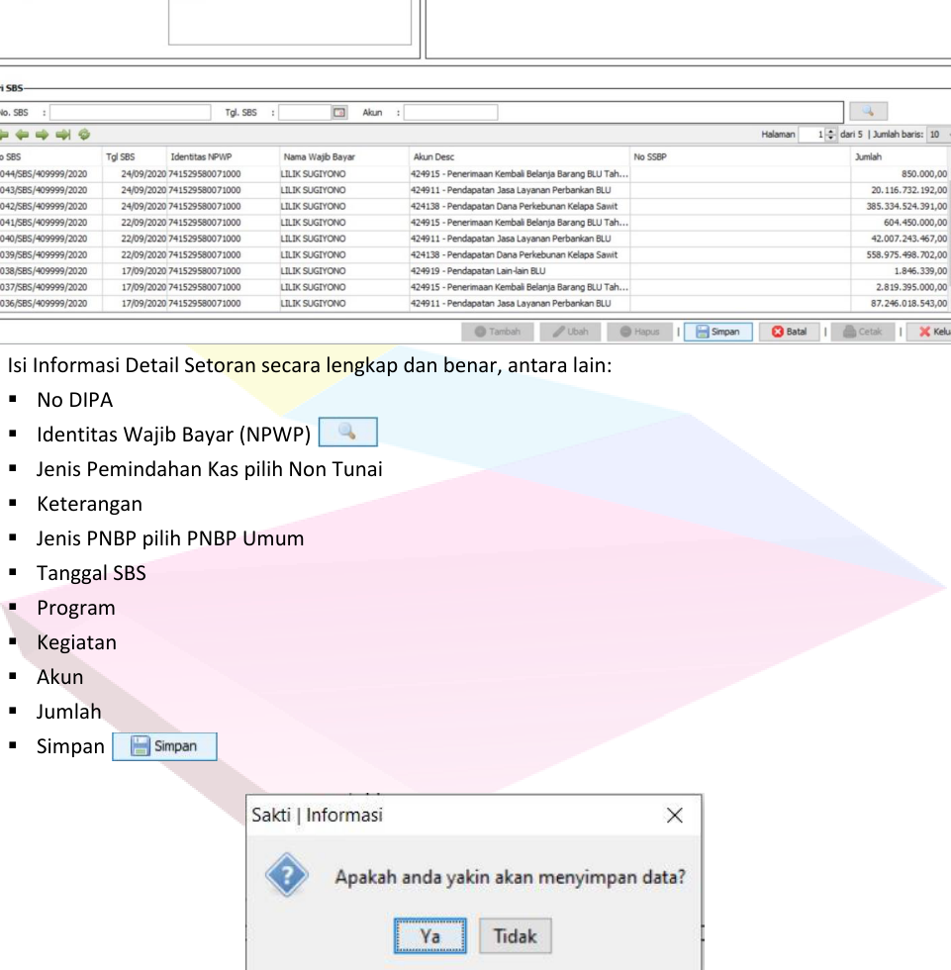Decline saving by clicking Tidak
This screenshot has width=951, height=970.
tap(515, 935)
